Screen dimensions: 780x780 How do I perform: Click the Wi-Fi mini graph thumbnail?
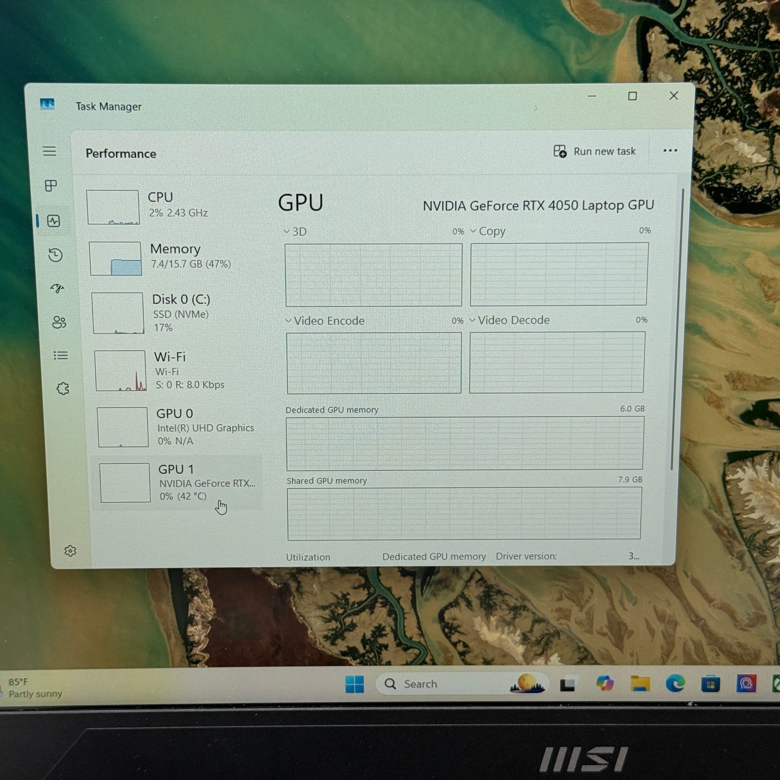coord(120,370)
